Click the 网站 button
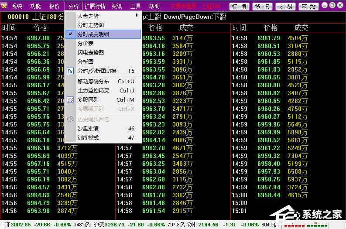 click(309, 7)
